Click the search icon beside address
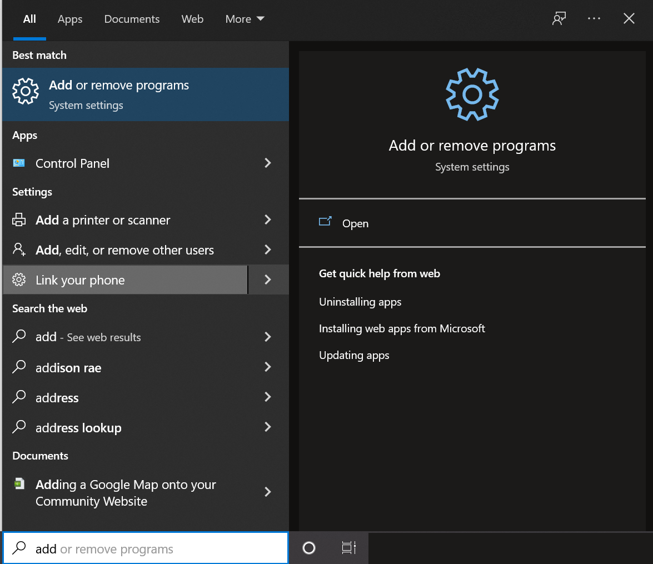This screenshot has width=653, height=564. point(19,397)
